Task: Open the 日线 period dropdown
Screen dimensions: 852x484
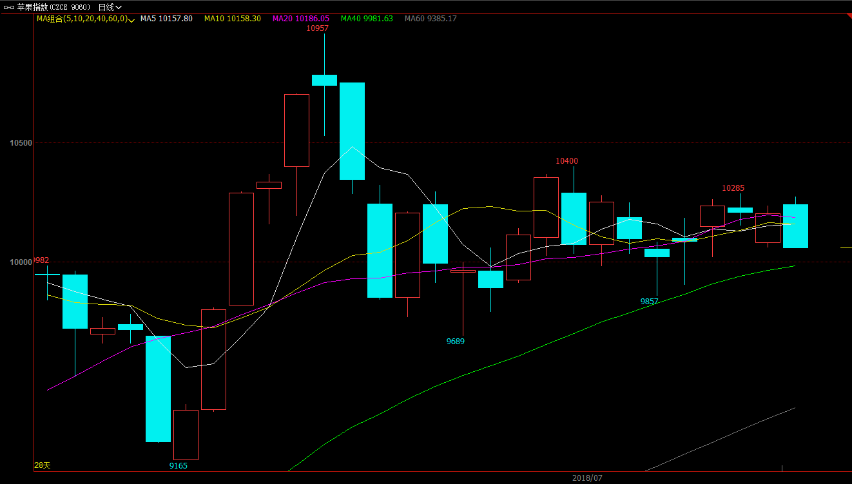Action: [x=110, y=7]
